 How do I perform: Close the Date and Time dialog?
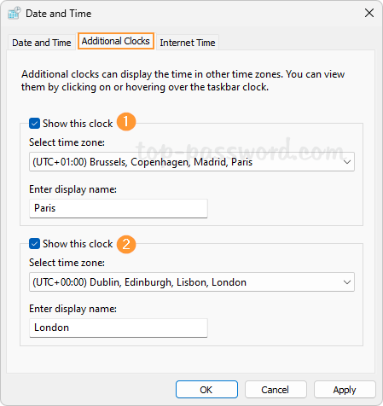pos(369,13)
